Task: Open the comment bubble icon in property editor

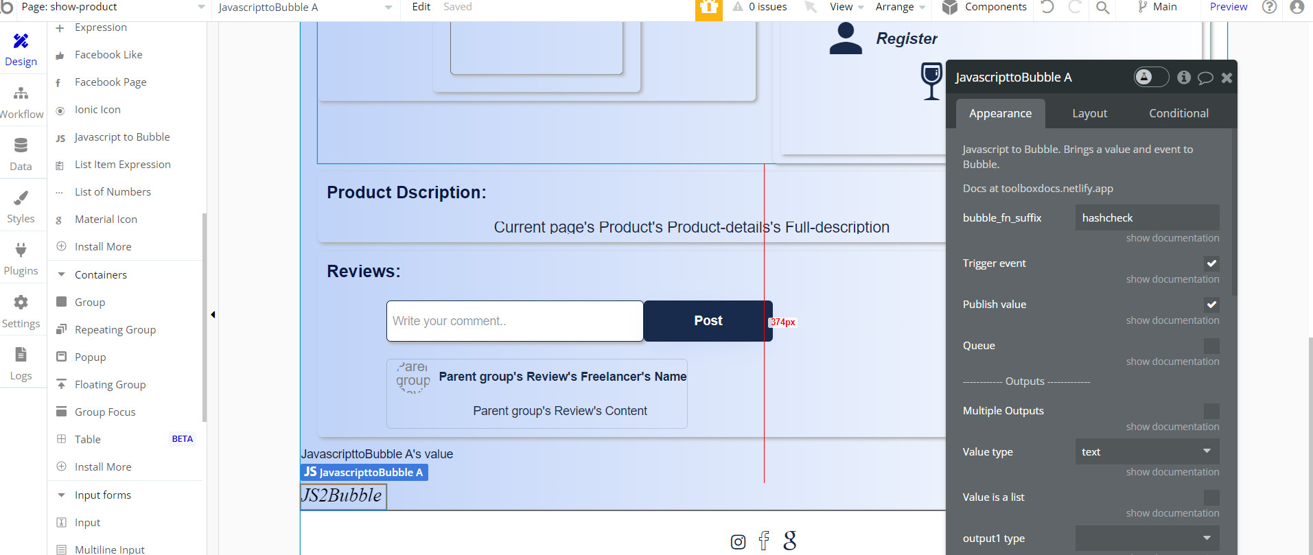Action: point(1205,78)
